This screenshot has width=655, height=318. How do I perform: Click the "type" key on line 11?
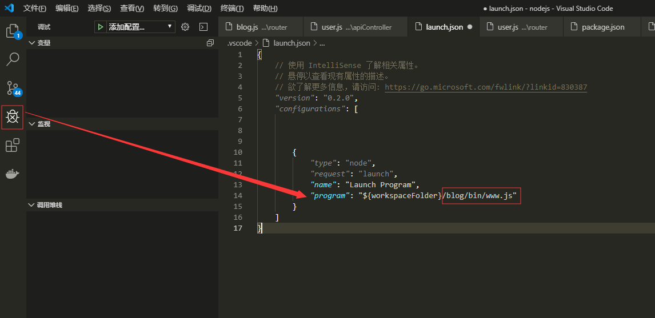[x=324, y=163]
